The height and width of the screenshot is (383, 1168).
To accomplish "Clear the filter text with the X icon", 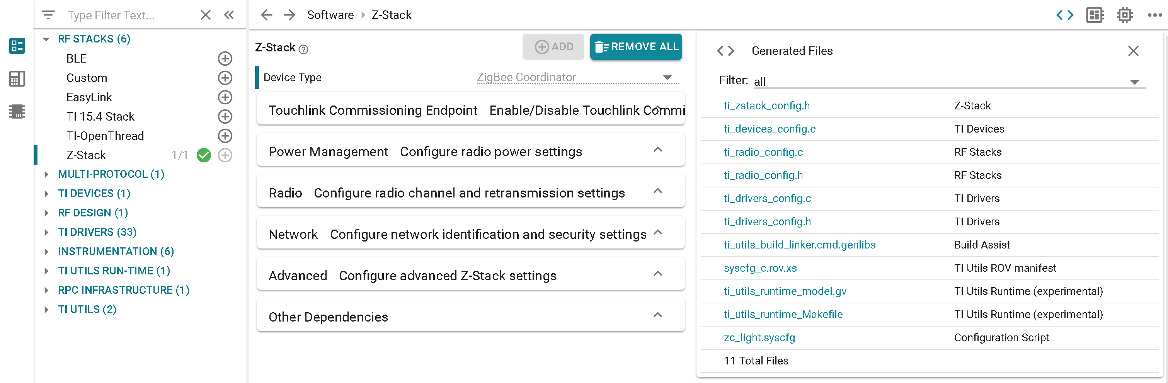I will pos(205,15).
